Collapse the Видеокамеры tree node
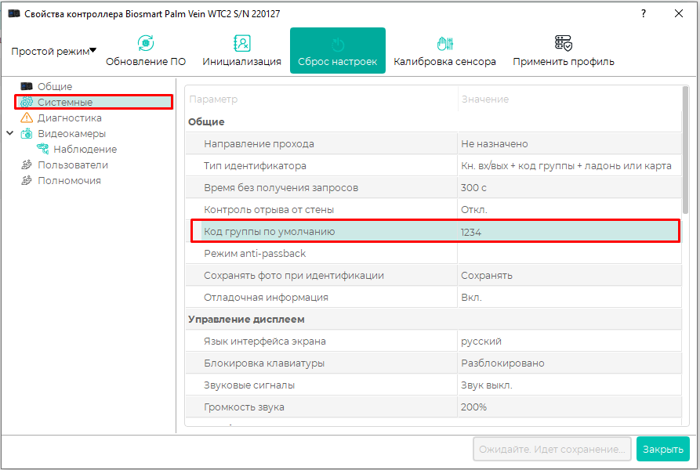Screen dimensions: 700x470 [x=10, y=133]
